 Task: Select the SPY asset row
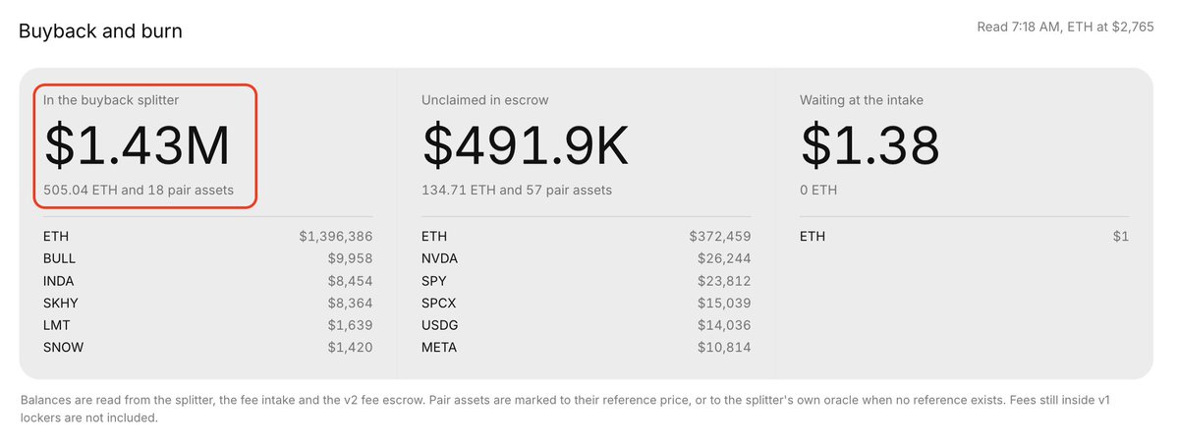[x=586, y=281]
